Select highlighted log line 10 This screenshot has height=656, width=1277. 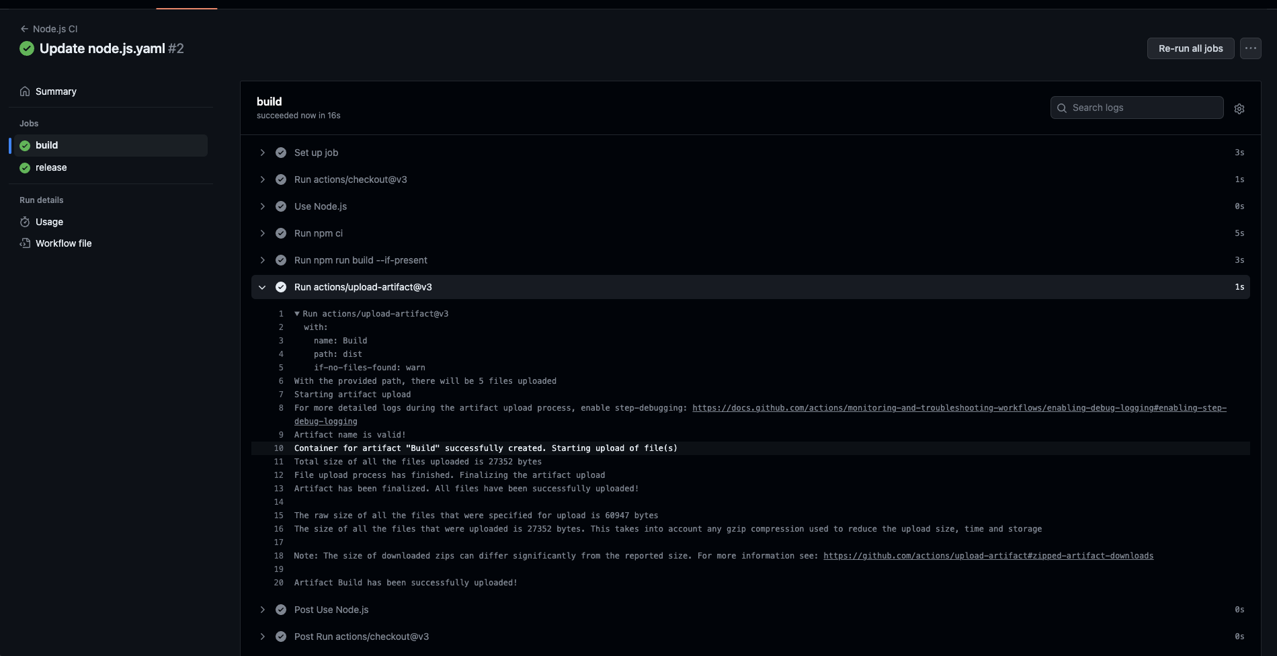485,448
